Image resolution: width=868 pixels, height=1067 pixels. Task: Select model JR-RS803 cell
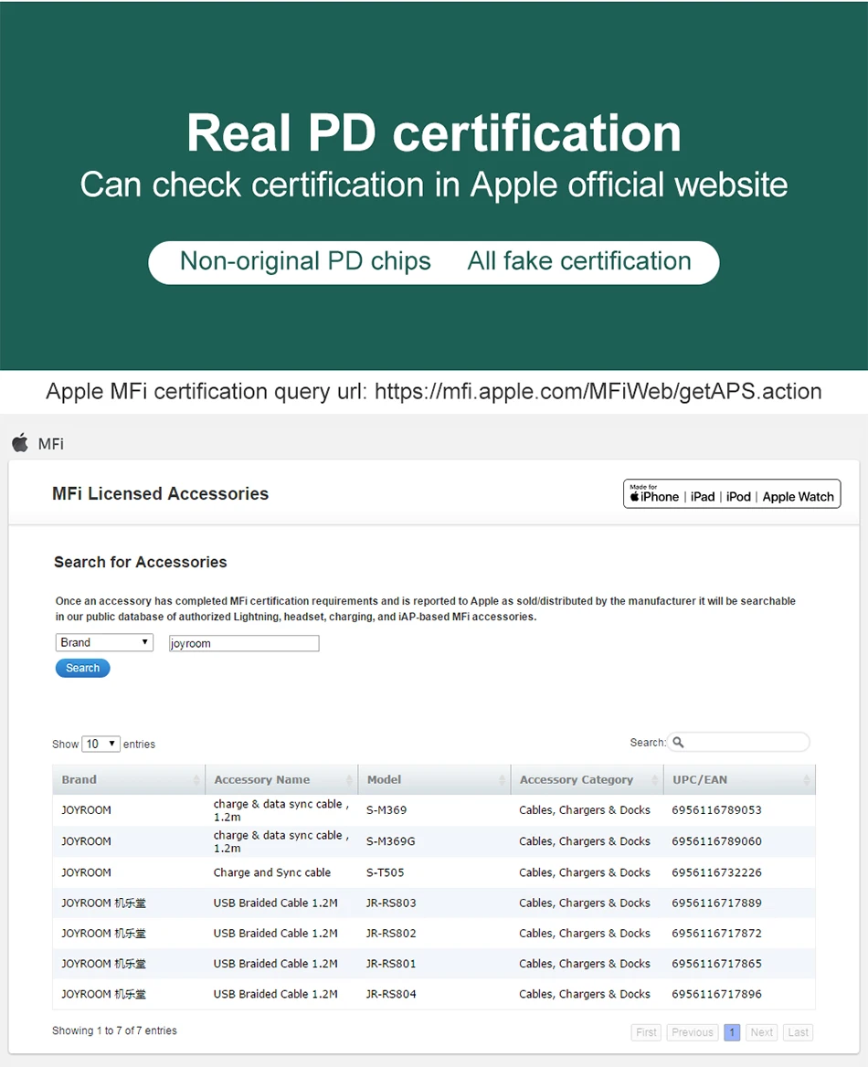tap(391, 903)
